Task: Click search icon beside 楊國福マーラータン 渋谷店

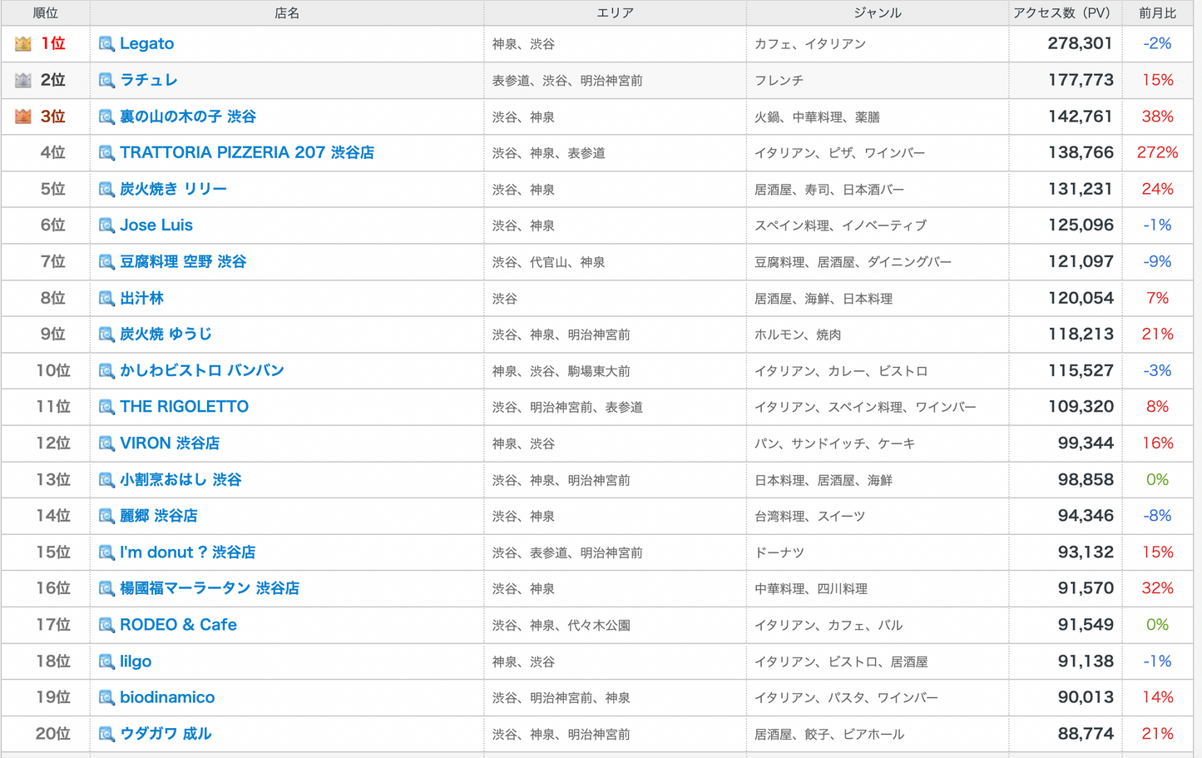Action: click(x=106, y=588)
